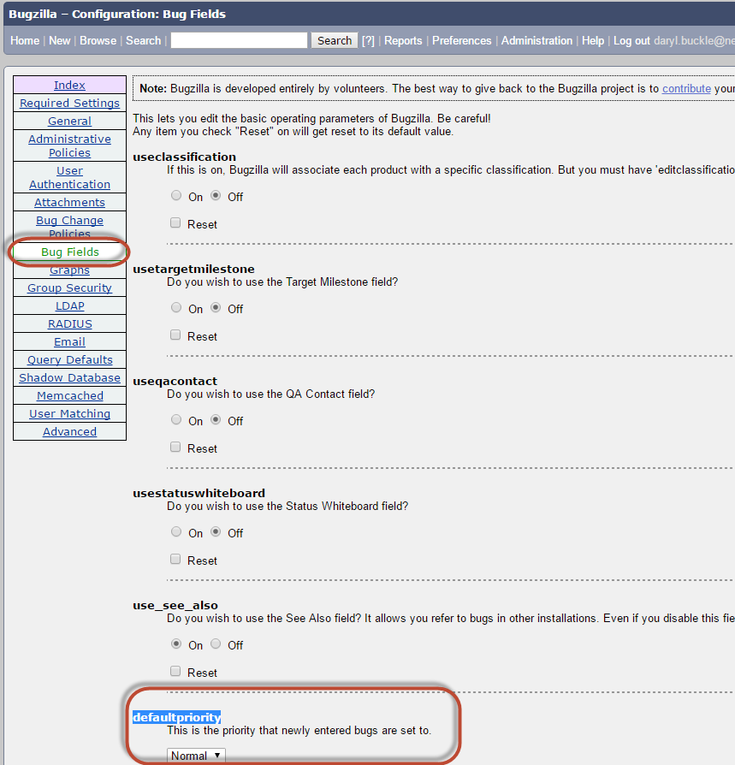Select On for use_see_also

[176, 644]
